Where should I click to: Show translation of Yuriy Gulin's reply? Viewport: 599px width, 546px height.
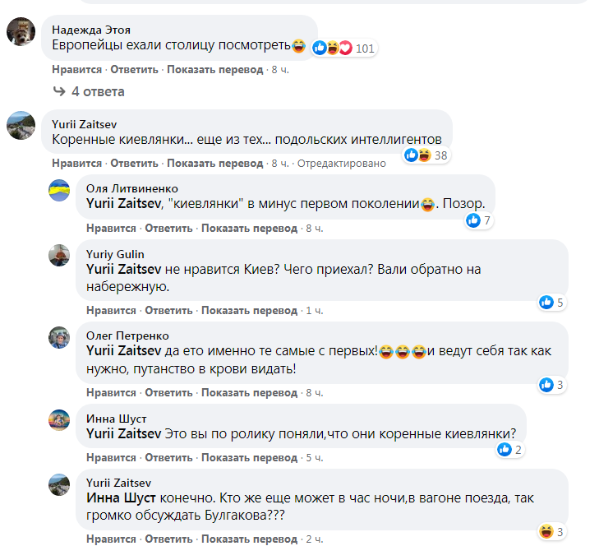[249, 310]
